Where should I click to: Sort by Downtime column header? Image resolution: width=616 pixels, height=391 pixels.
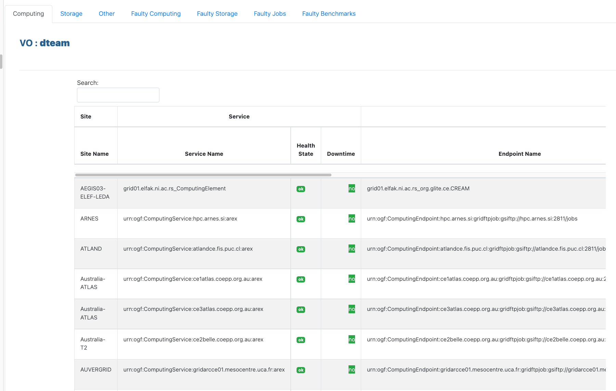pyautogui.click(x=341, y=154)
